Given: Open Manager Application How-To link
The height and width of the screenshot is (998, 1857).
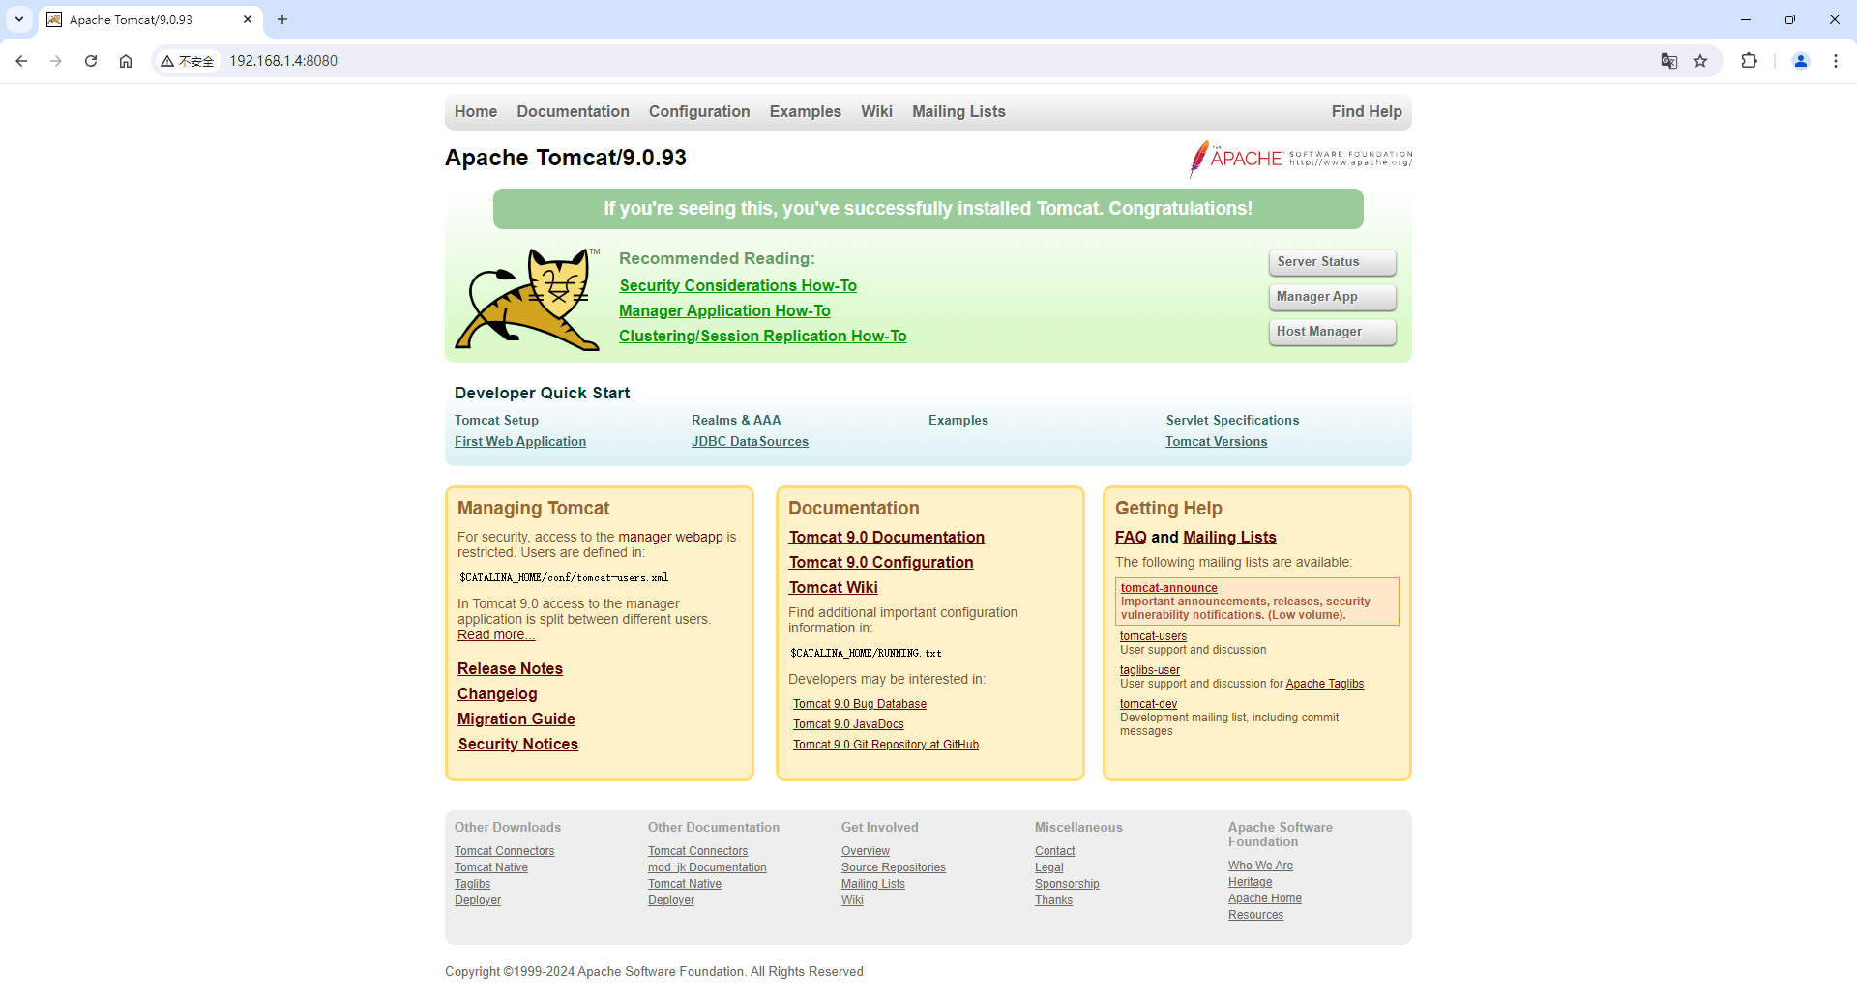Looking at the screenshot, I should (724, 311).
